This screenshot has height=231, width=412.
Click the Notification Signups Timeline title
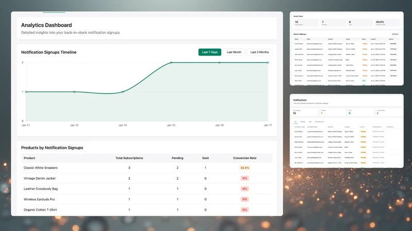tap(49, 52)
